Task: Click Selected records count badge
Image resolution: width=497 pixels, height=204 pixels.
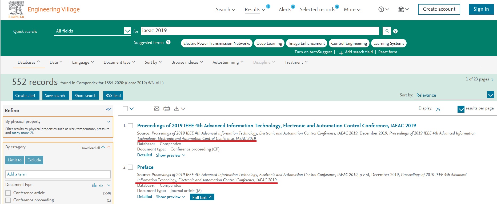Action: [337, 7]
